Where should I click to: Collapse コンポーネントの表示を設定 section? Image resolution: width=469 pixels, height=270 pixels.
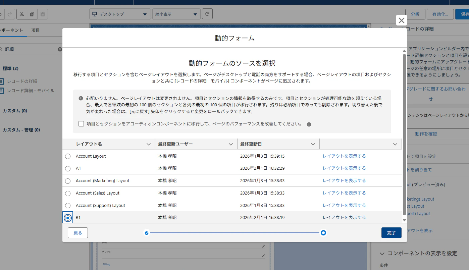point(382,254)
